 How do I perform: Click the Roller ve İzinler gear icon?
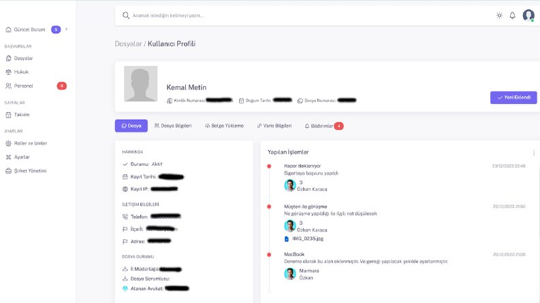(x=8, y=143)
